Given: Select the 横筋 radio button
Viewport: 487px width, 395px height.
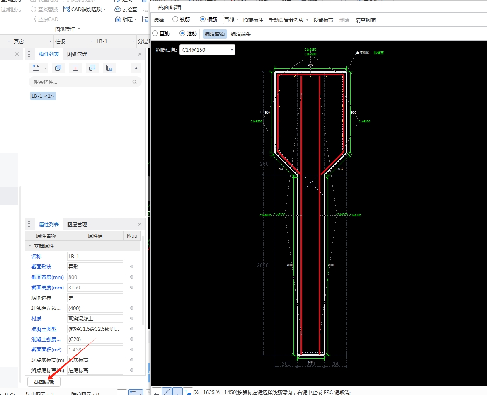Looking at the screenshot, I should click(203, 19).
